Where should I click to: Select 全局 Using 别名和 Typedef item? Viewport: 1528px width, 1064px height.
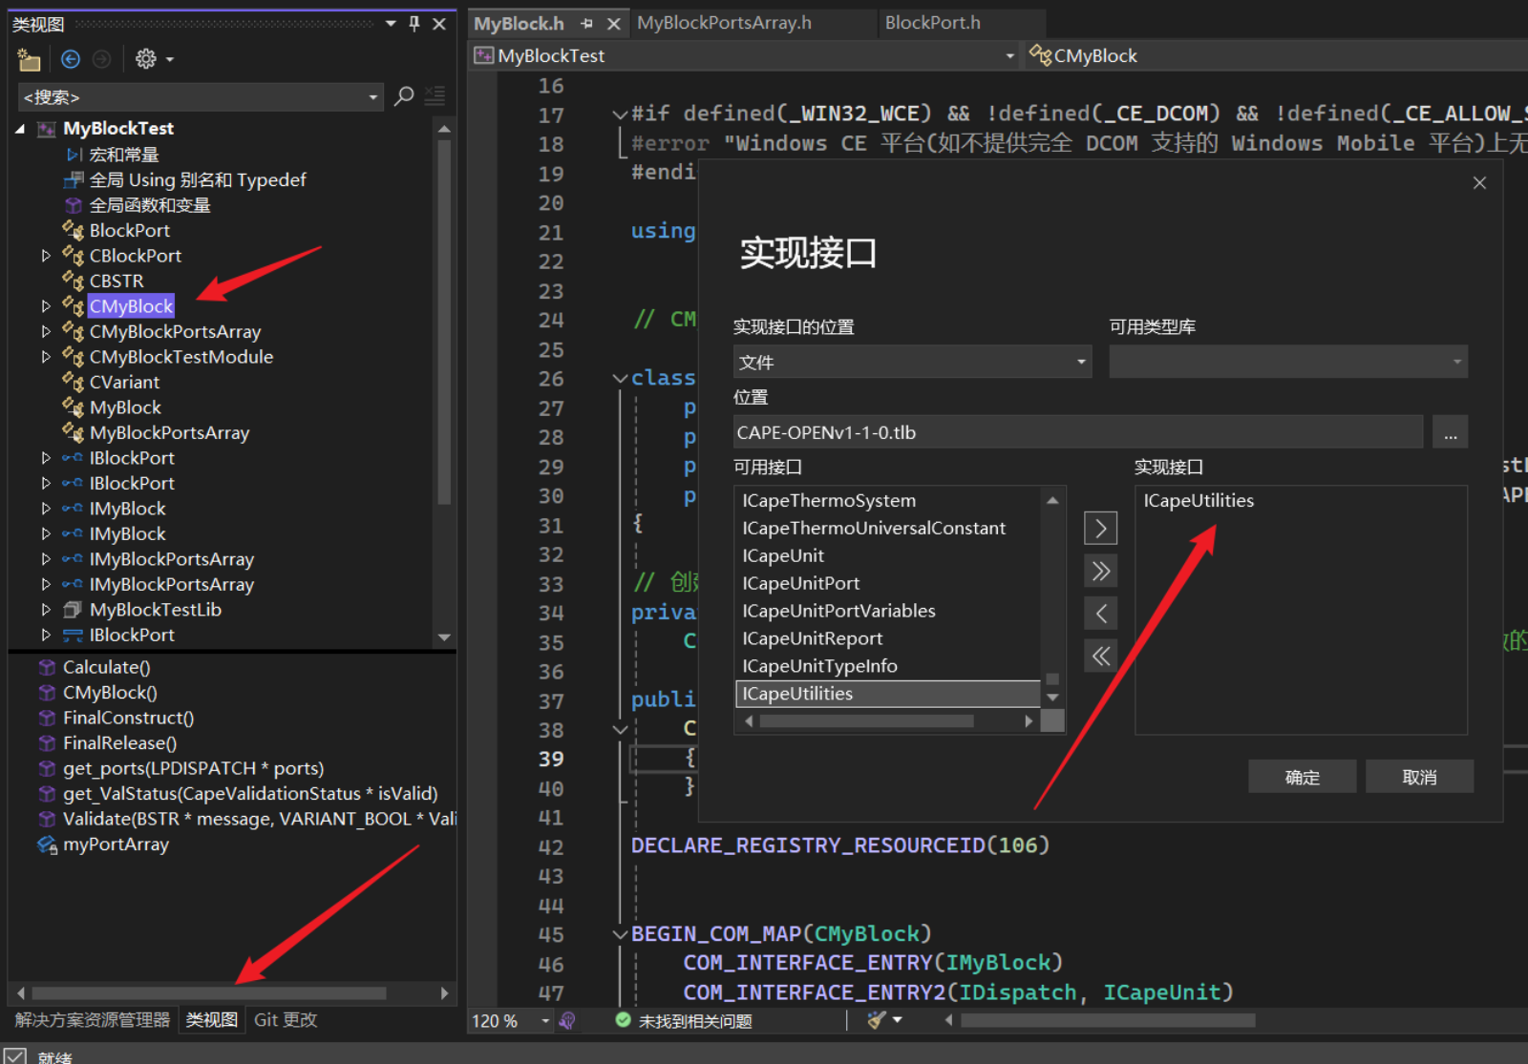click(198, 179)
